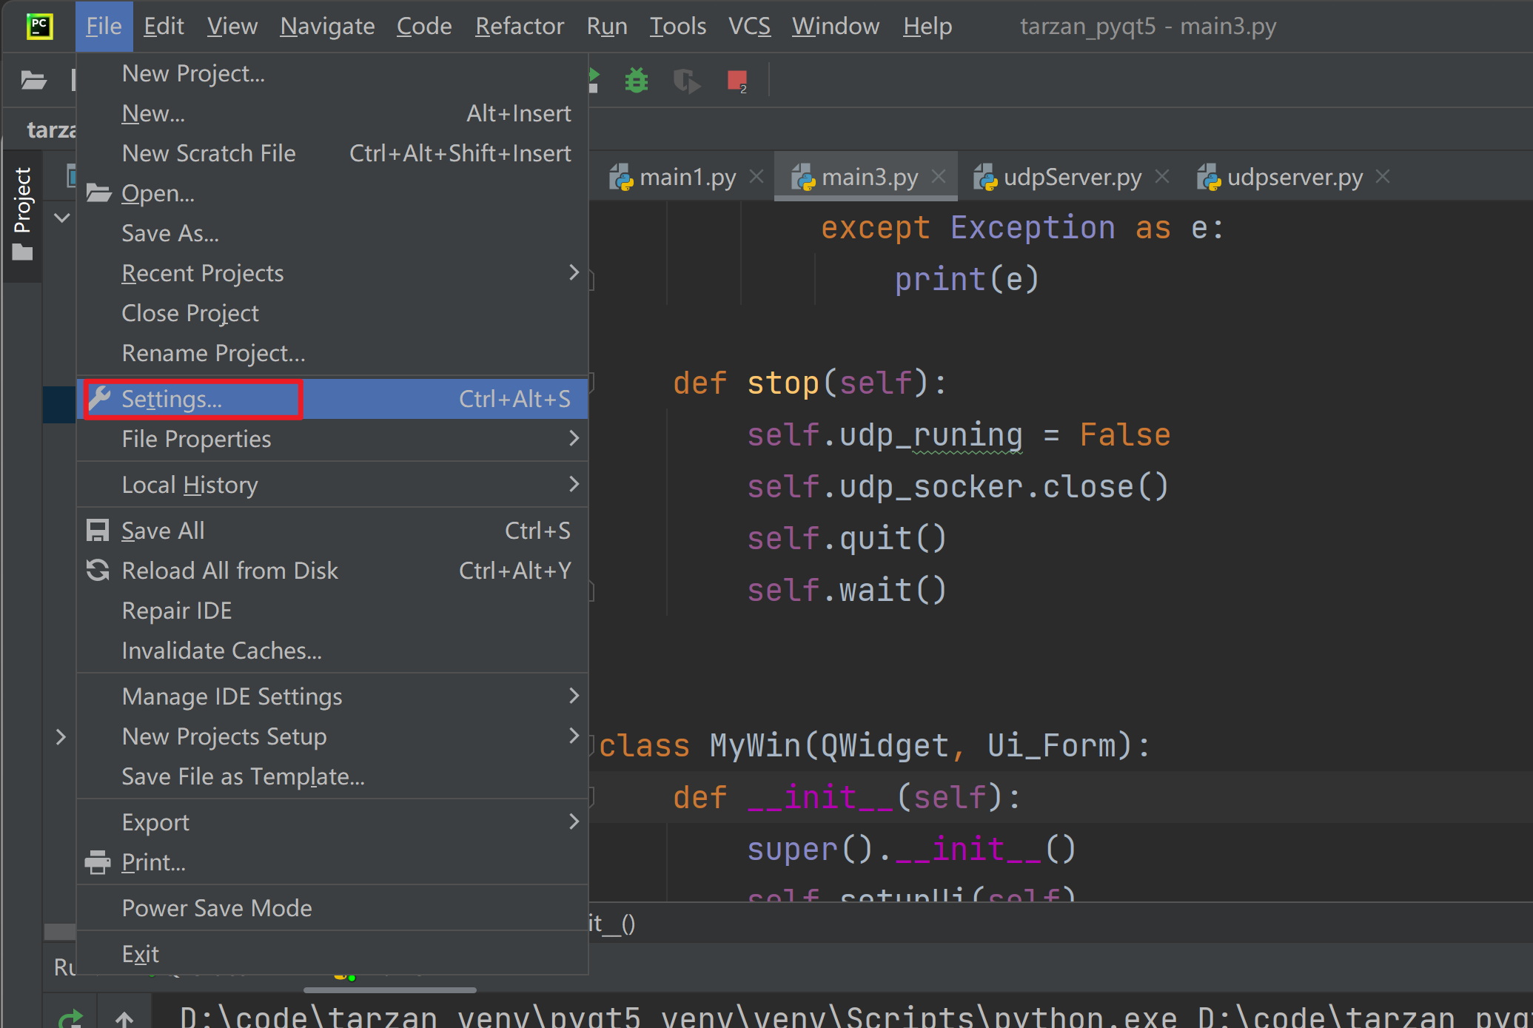
Task: Expand Local History submenu
Action: (x=332, y=485)
